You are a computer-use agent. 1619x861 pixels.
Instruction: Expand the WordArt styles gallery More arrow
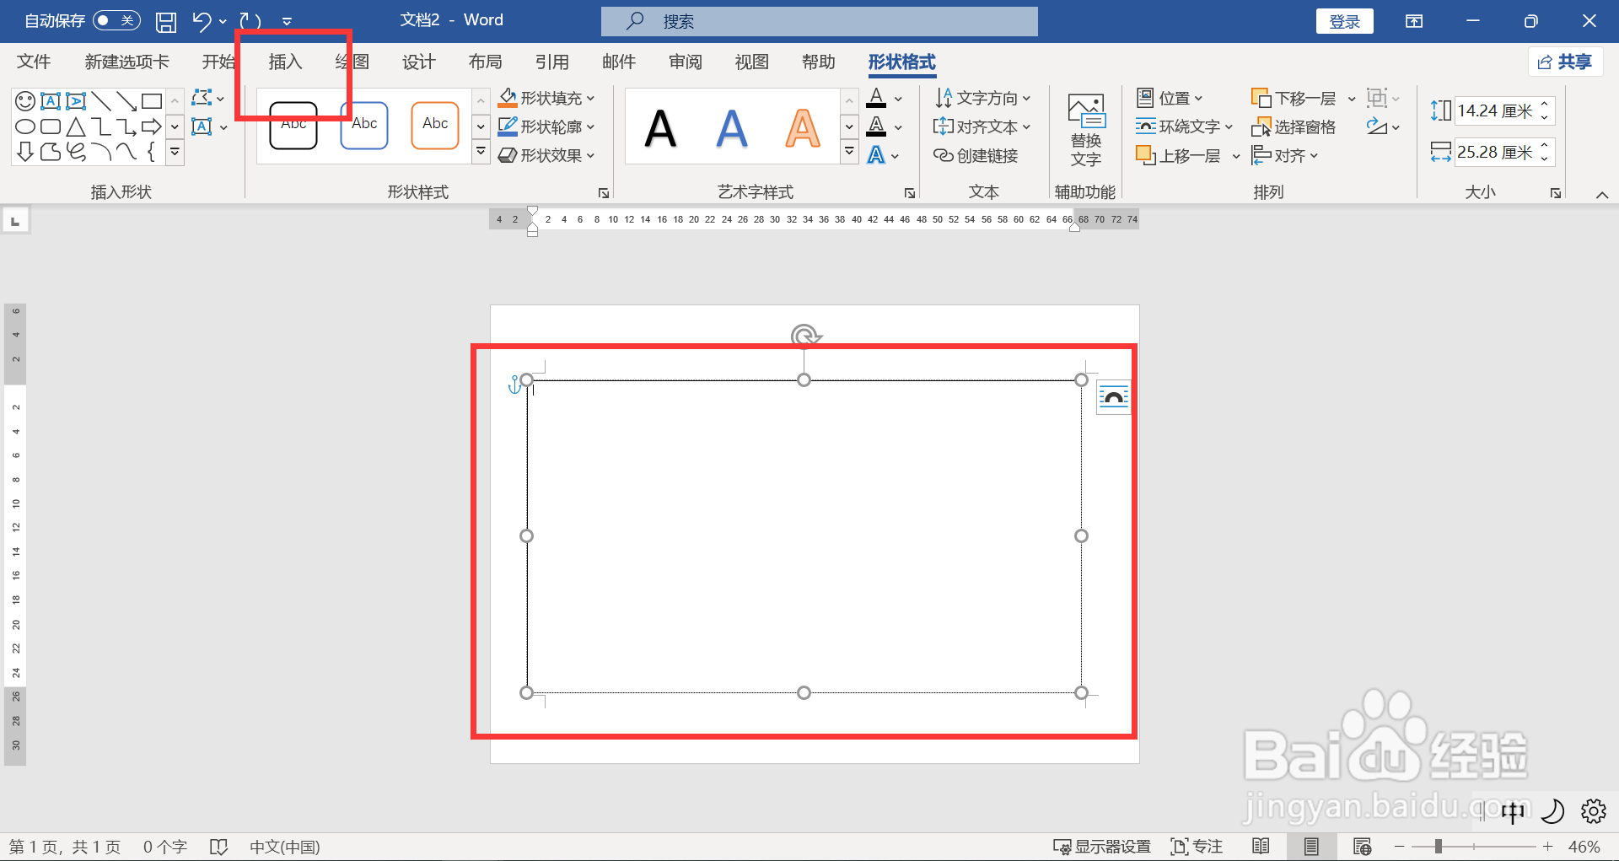(850, 152)
